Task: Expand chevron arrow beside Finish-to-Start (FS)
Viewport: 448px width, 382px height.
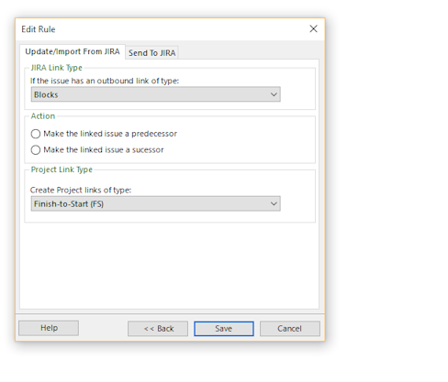Action: pyautogui.click(x=274, y=203)
